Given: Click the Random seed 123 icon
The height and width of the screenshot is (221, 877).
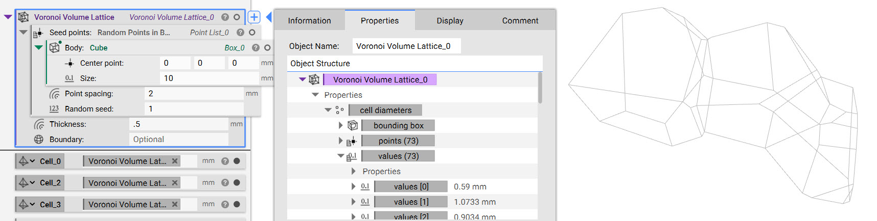Looking at the screenshot, I should tap(54, 109).
